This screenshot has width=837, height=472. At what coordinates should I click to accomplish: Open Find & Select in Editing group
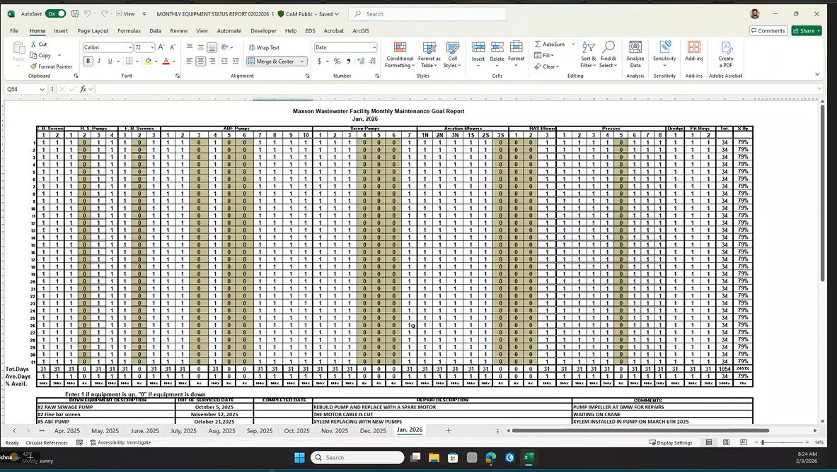pos(608,54)
